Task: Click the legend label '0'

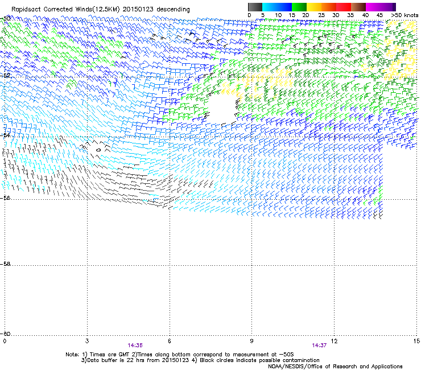Action: (x=249, y=15)
